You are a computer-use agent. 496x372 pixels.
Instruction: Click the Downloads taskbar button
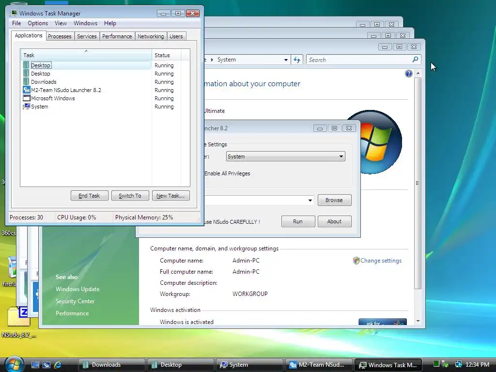point(111,365)
